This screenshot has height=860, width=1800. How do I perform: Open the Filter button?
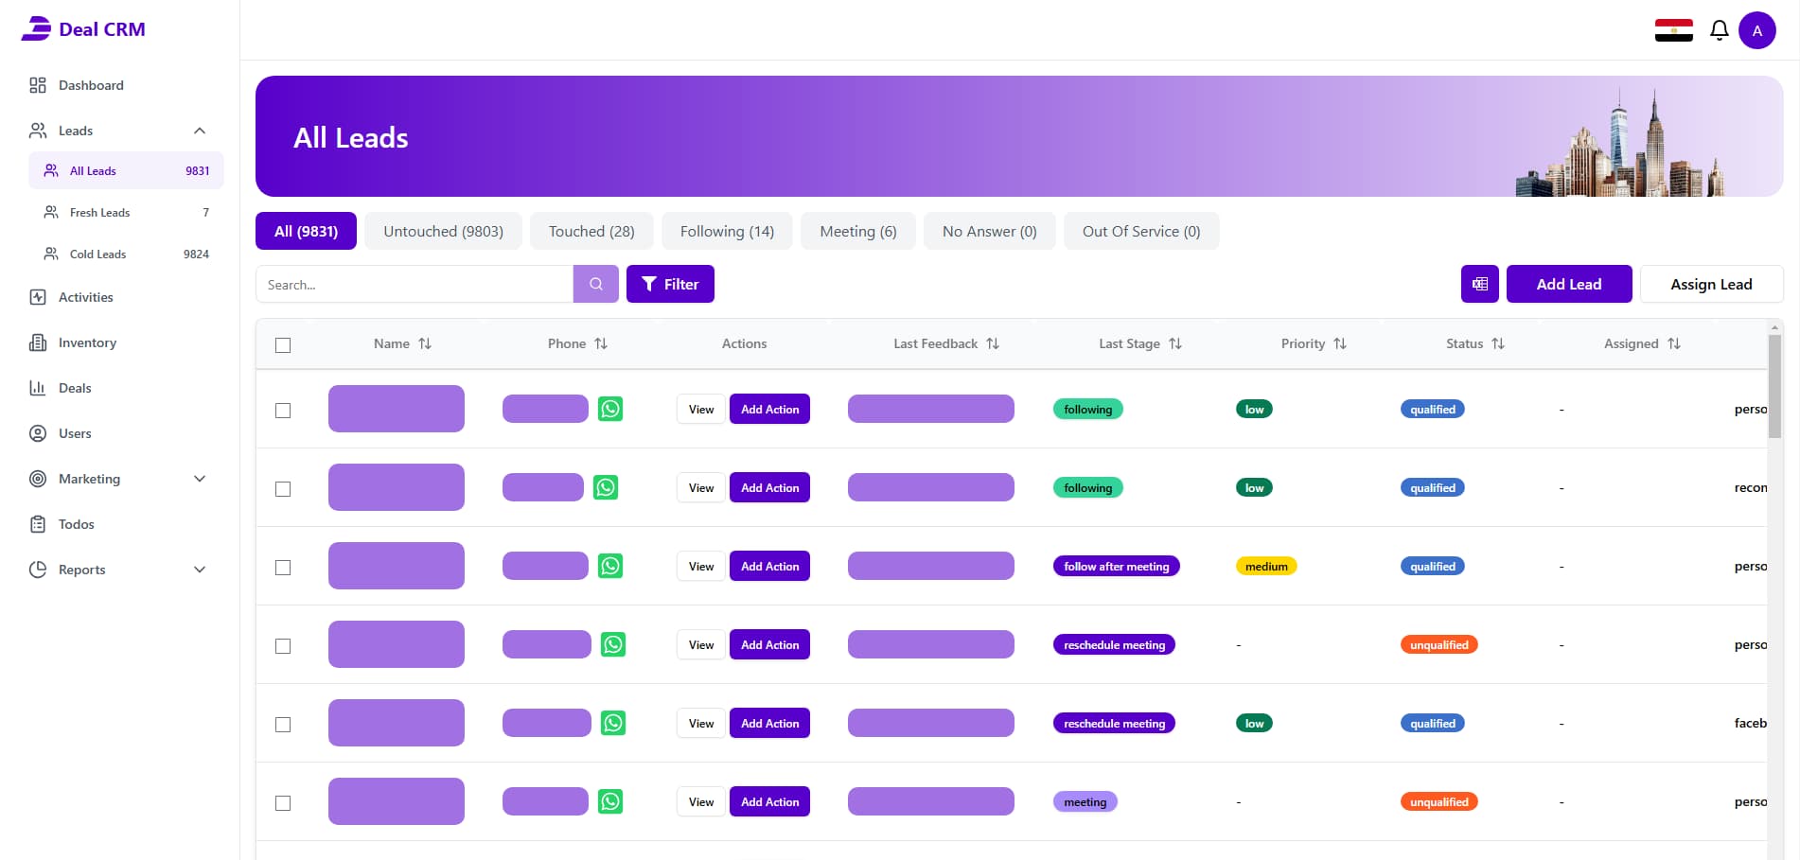[670, 284]
